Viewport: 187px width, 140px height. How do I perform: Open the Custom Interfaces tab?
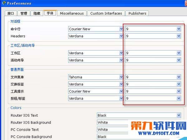[x=106, y=13]
